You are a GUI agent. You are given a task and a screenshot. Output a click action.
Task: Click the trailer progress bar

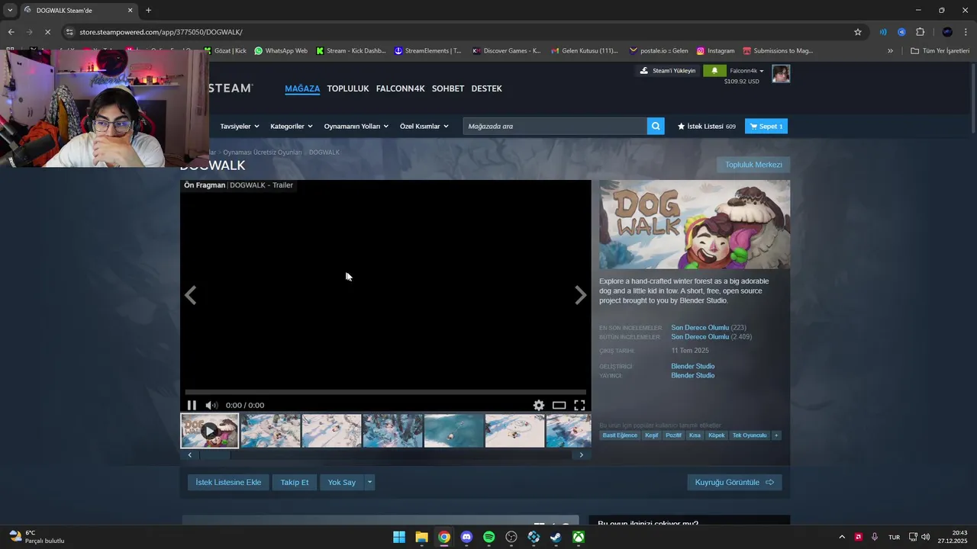[x=385, y=392]
